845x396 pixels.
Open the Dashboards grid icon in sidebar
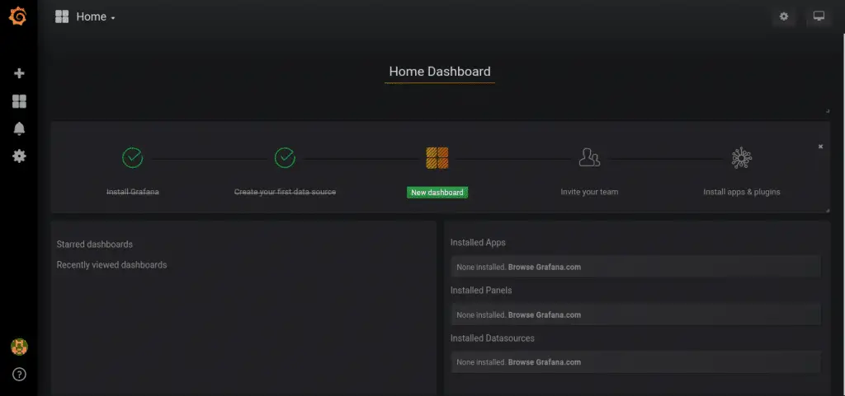(x=20, y=101)
